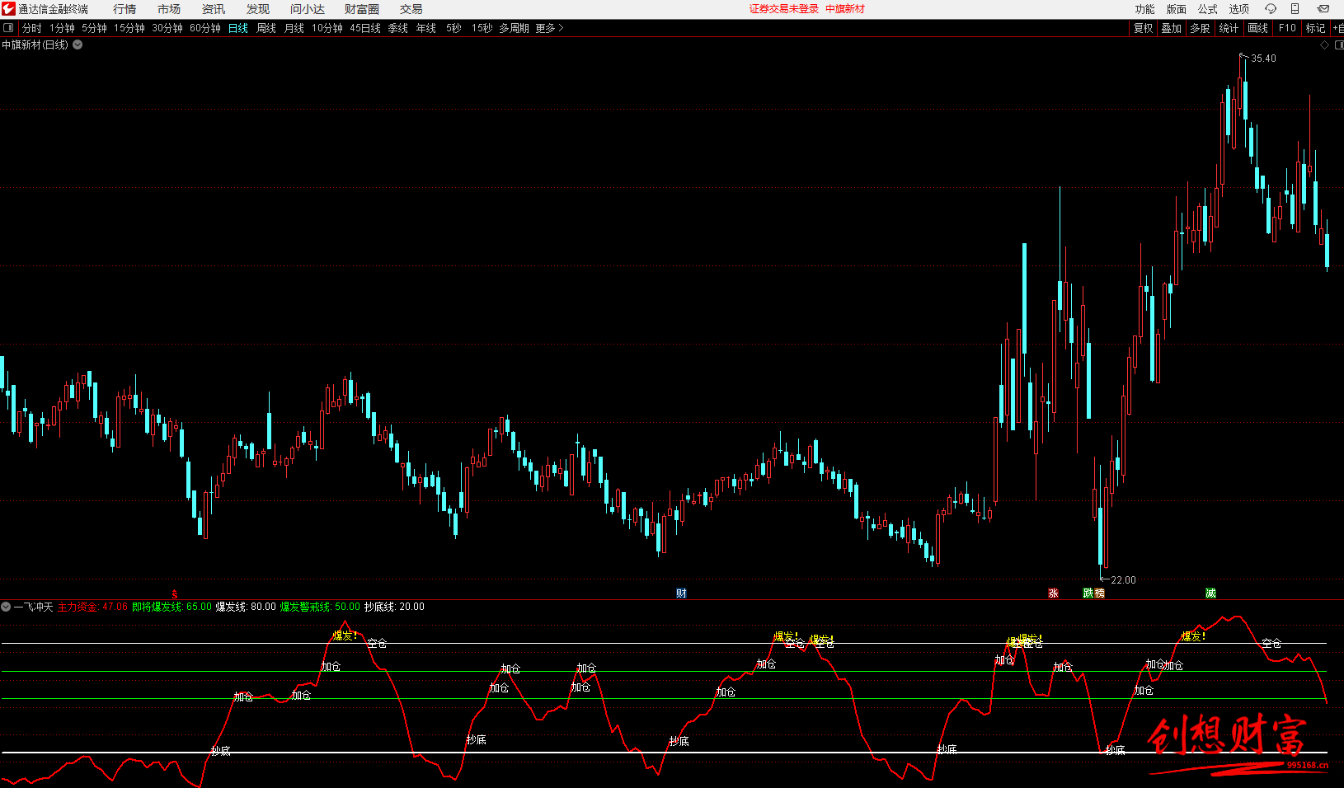This screenshot has height=788, width=1344.
Task: Click the 通达信 red logo icon
Action: tap(8, 9)
